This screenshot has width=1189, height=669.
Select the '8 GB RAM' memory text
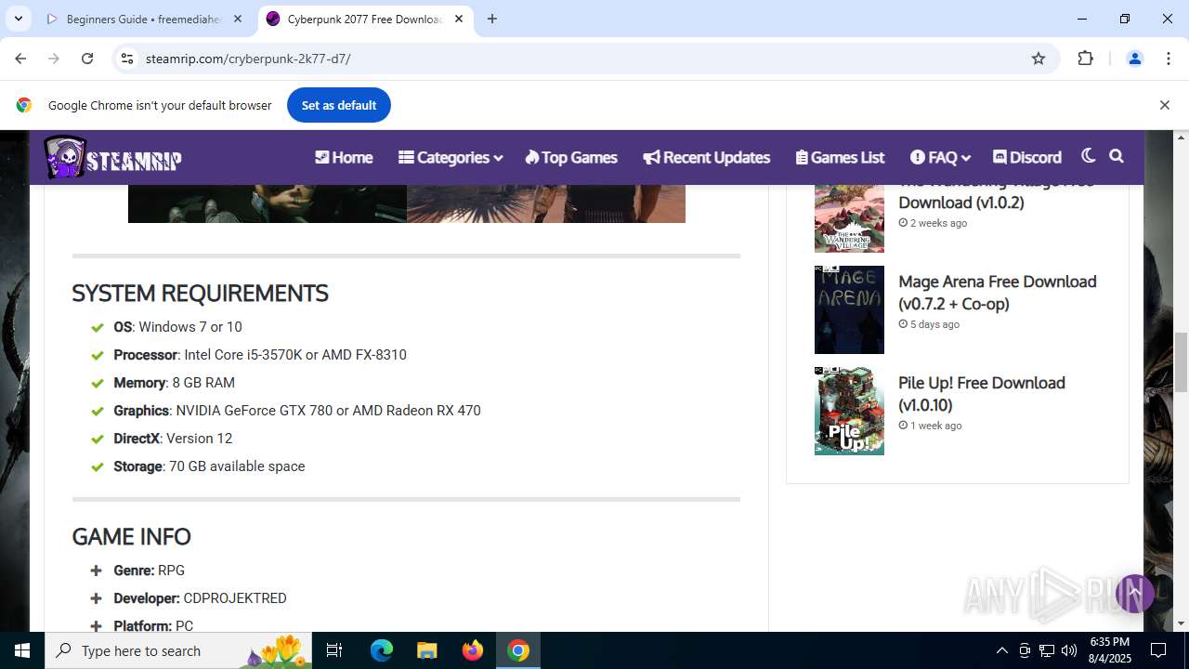203,383
